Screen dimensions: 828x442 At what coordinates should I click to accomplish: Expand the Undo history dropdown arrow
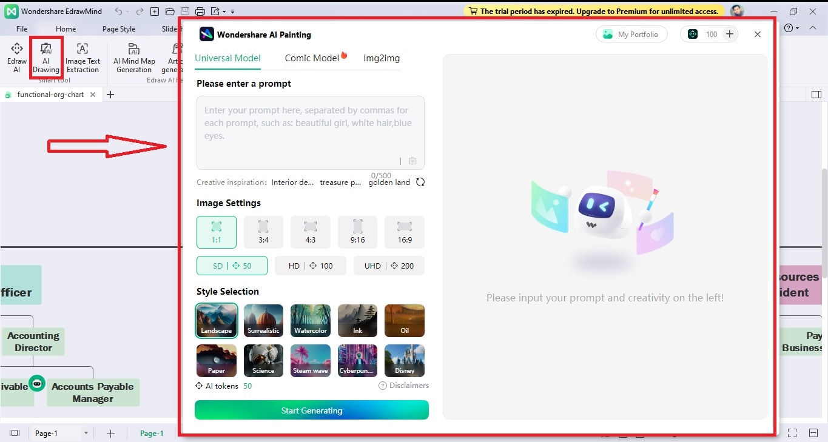[x=128, y=12]
